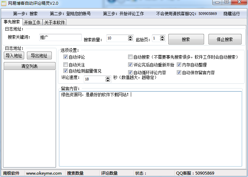This screenshot has width=248, height=177.
Task: Click 南极软件 in the status bar
Action: [11, 173]
